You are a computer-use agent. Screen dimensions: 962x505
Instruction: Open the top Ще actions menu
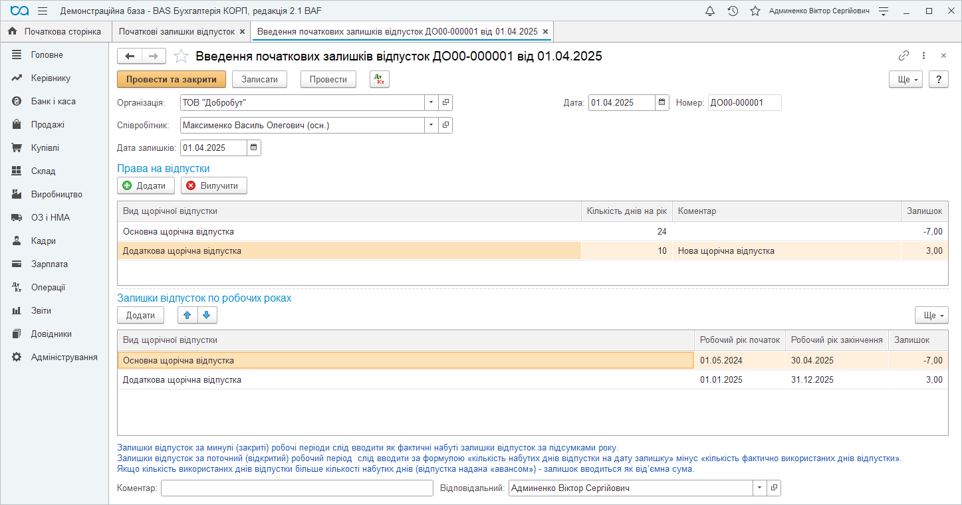905,79
